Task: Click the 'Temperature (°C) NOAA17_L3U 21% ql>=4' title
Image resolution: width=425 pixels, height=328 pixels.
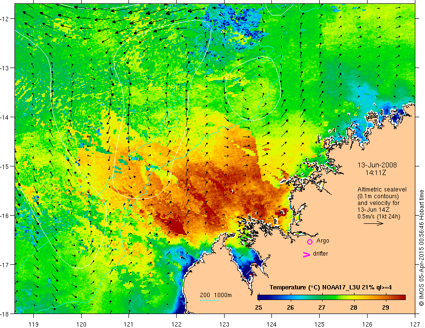Action: pyautogui.click(x=330, y=287)
